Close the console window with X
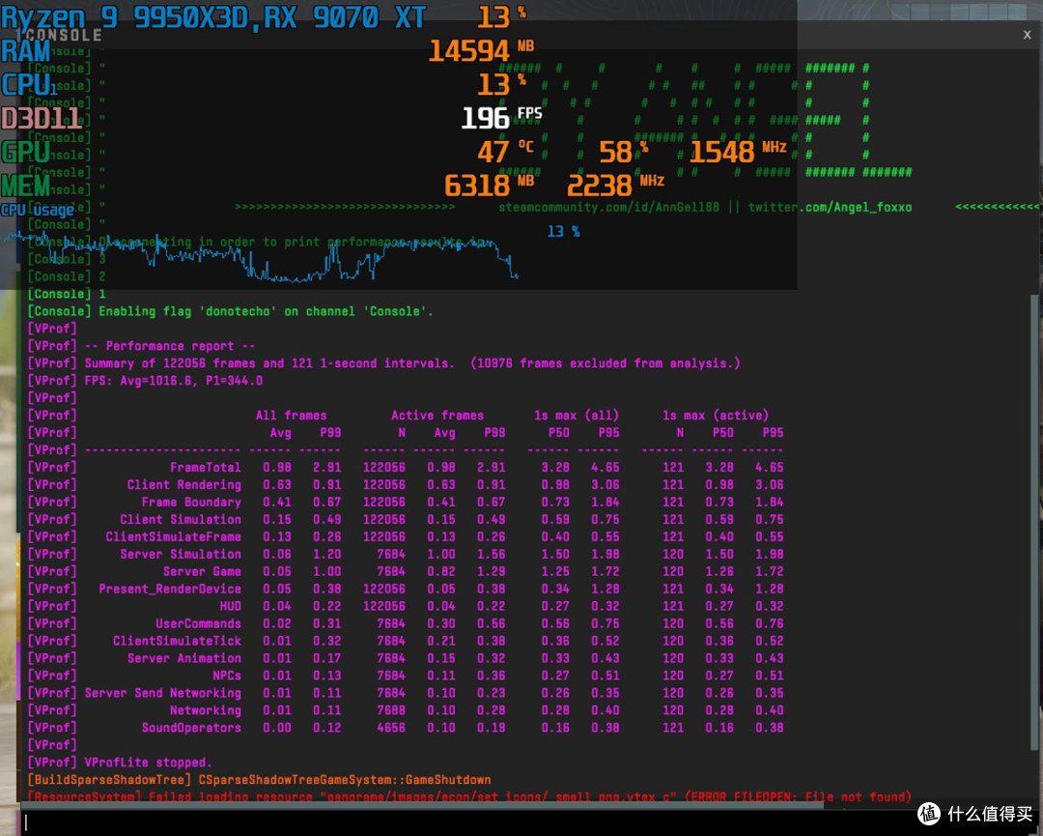 pos(1027,35)
